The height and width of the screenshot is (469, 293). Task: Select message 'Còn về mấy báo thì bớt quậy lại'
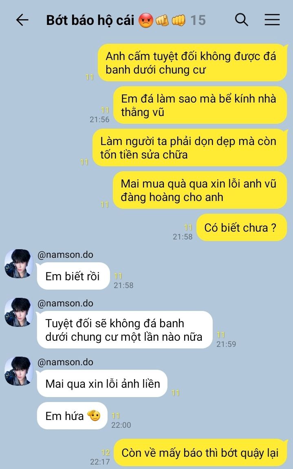pyautogui.click(x=201, y=453)
